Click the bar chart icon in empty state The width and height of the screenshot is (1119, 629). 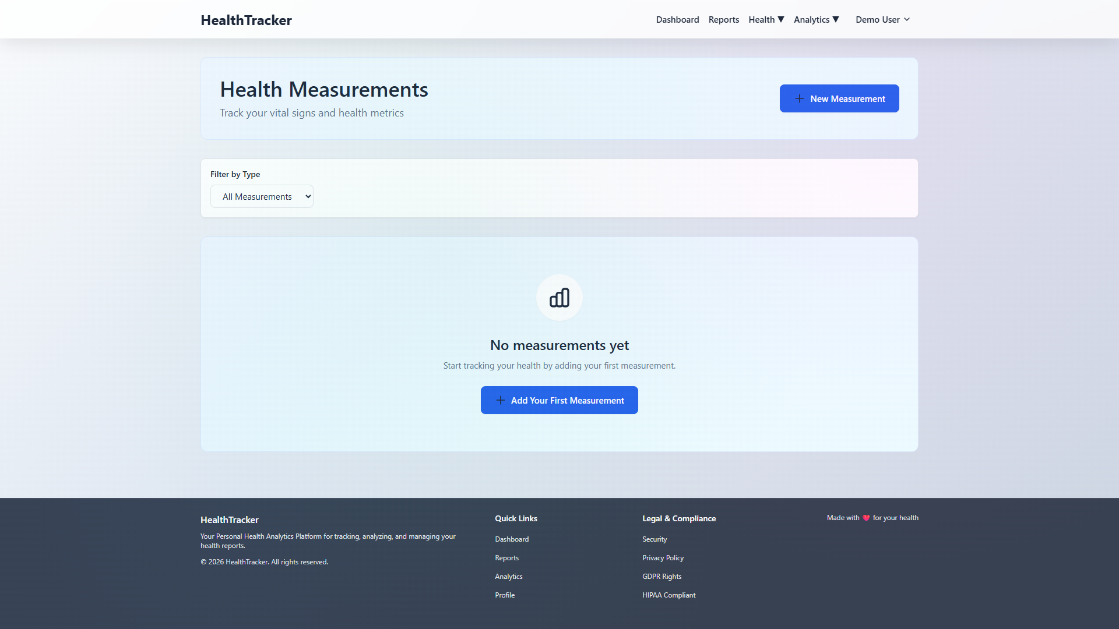coord(559,298)
